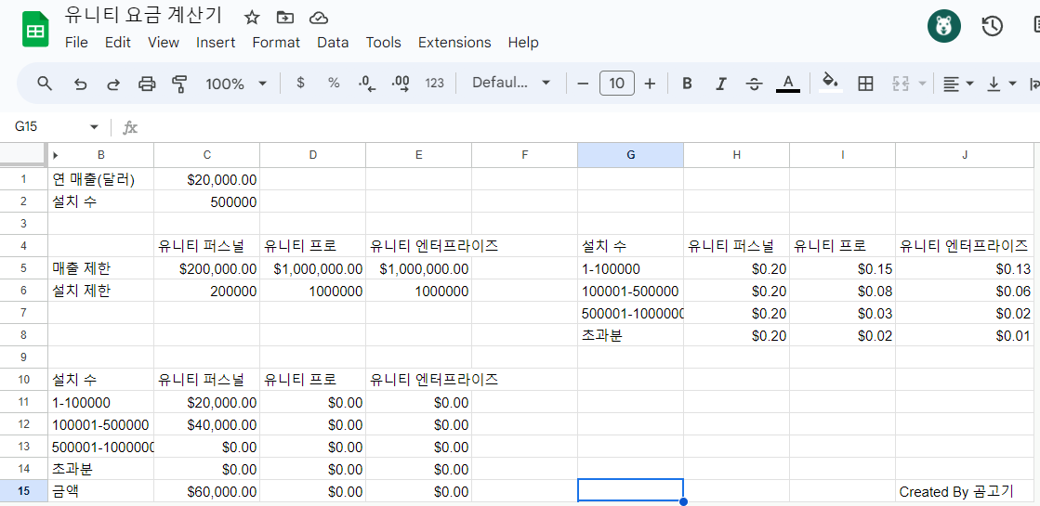Open the account avatar with bear picture
This screenshot has width=1040, height=506.
944,27
